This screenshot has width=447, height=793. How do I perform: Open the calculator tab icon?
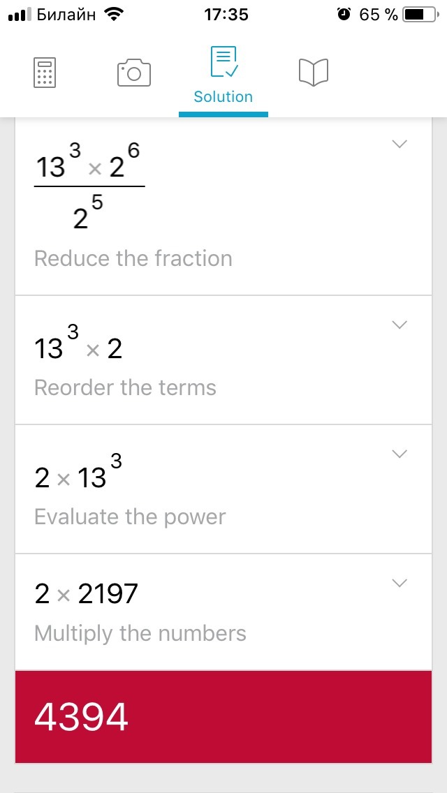pyautogui.click(x=45, y=73)
